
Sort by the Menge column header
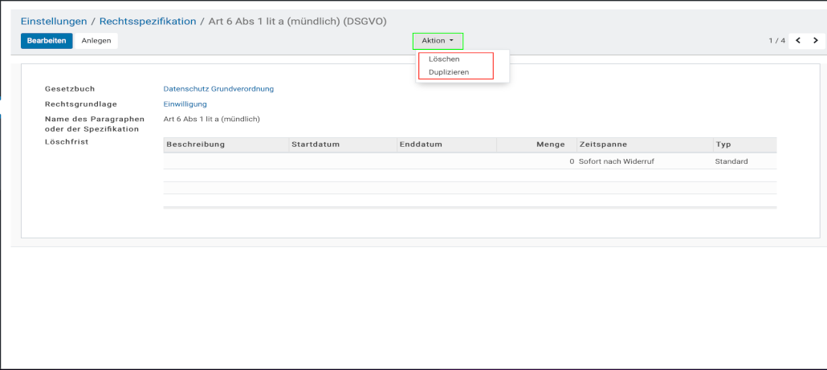point(550,144)
